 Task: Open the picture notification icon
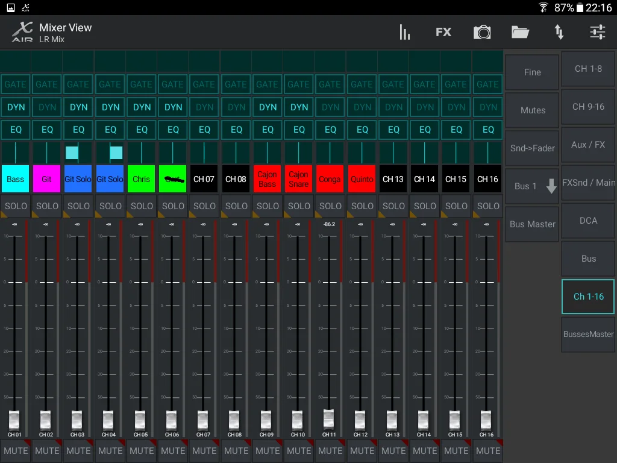pos(11,7)
